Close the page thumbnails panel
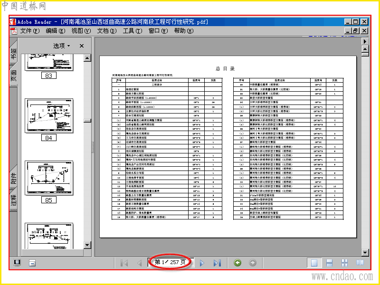 tap(82, 46)
